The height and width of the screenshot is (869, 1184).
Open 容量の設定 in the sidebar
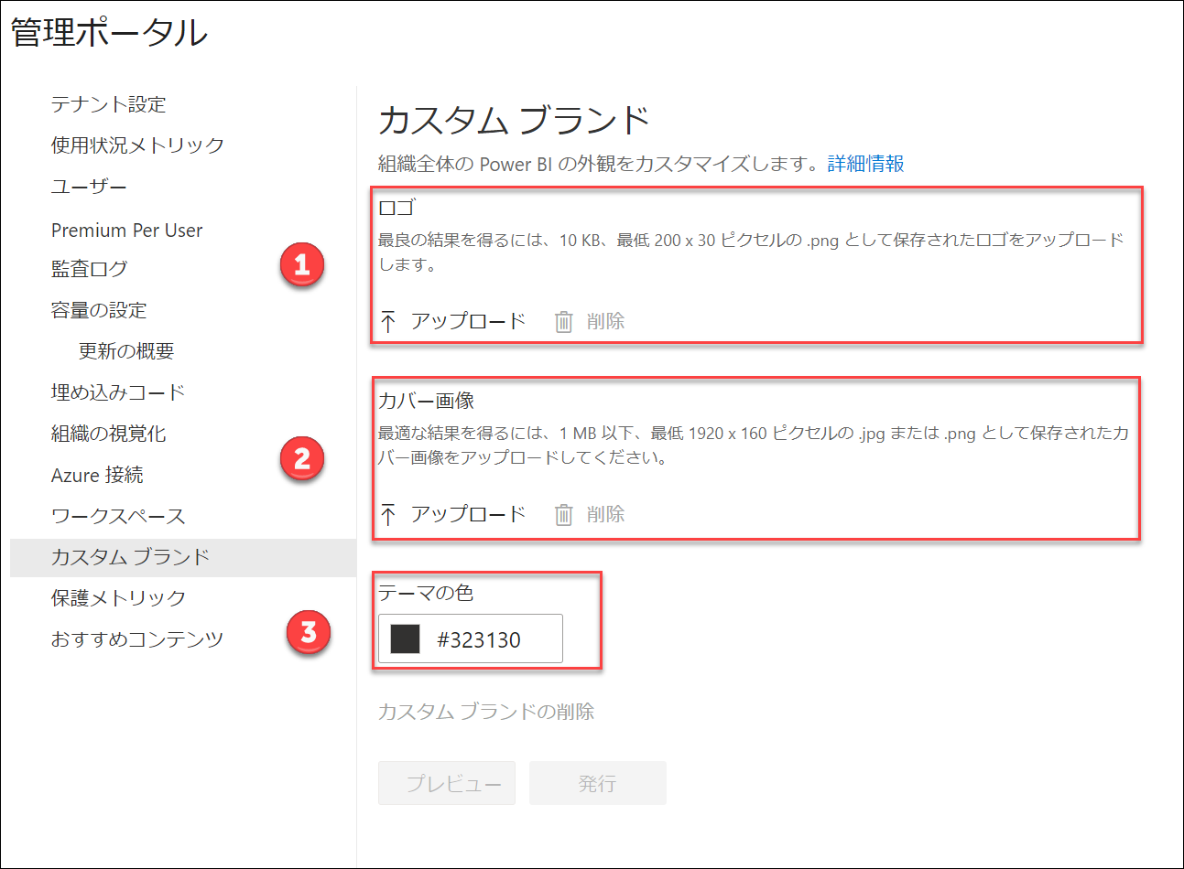(x=99, y=310)
